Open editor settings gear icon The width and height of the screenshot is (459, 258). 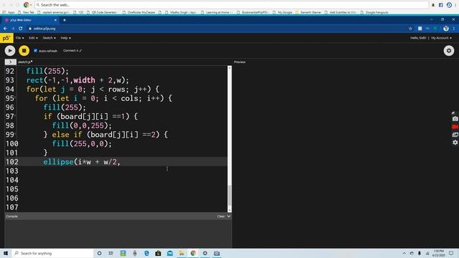pos(449,51)
